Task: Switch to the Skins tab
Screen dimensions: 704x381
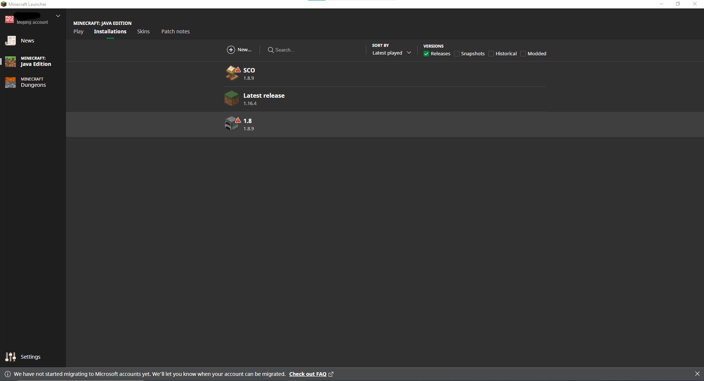Action: pyautogui.click(x=143, y=31)
